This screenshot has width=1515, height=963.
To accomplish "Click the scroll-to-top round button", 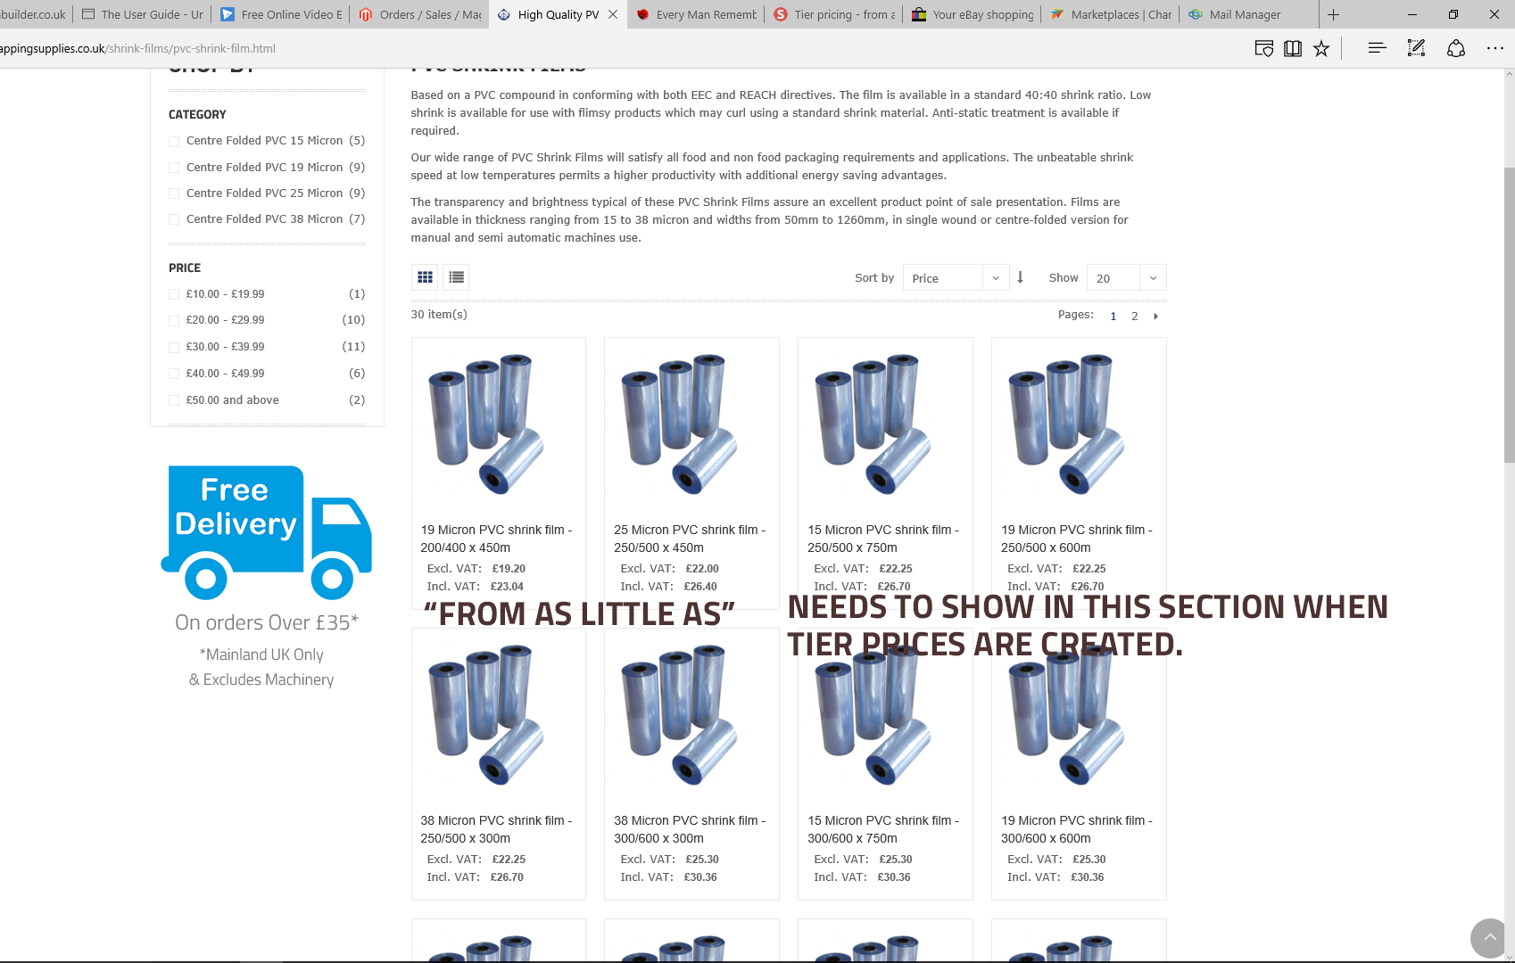I will click(1489, 938).
